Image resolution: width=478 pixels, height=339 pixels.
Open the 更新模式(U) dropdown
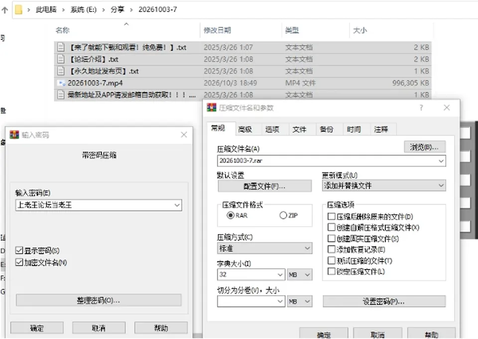pyautogui.click(x=384, y=185)
